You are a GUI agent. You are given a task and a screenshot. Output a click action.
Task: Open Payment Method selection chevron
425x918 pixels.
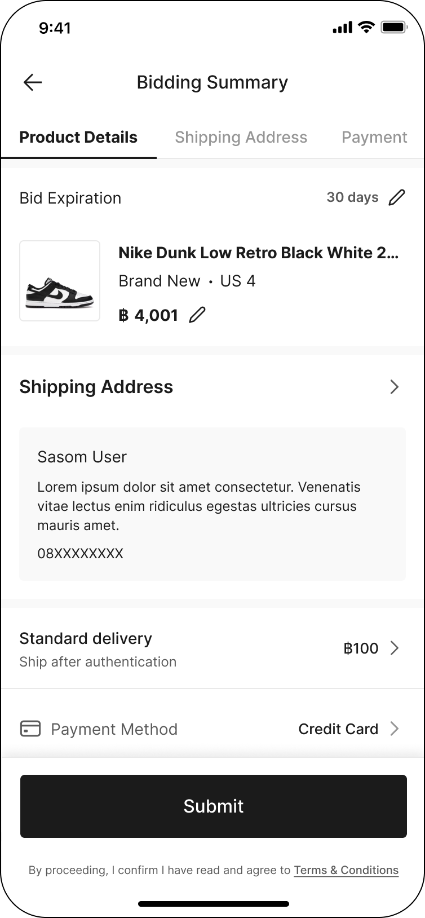point(395,729)
